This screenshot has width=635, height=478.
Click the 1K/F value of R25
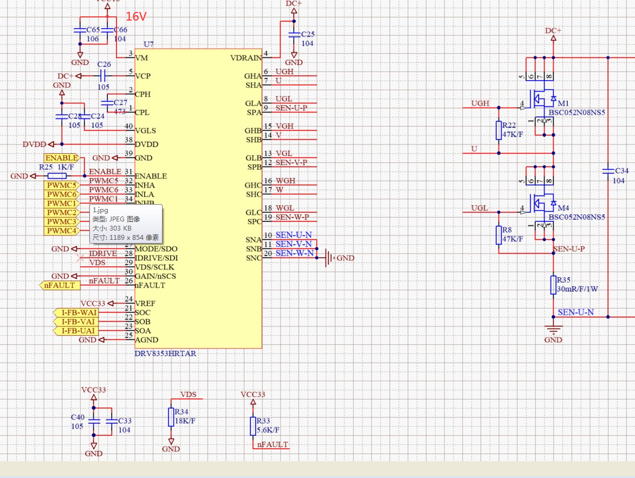click(x=66, y=167)
